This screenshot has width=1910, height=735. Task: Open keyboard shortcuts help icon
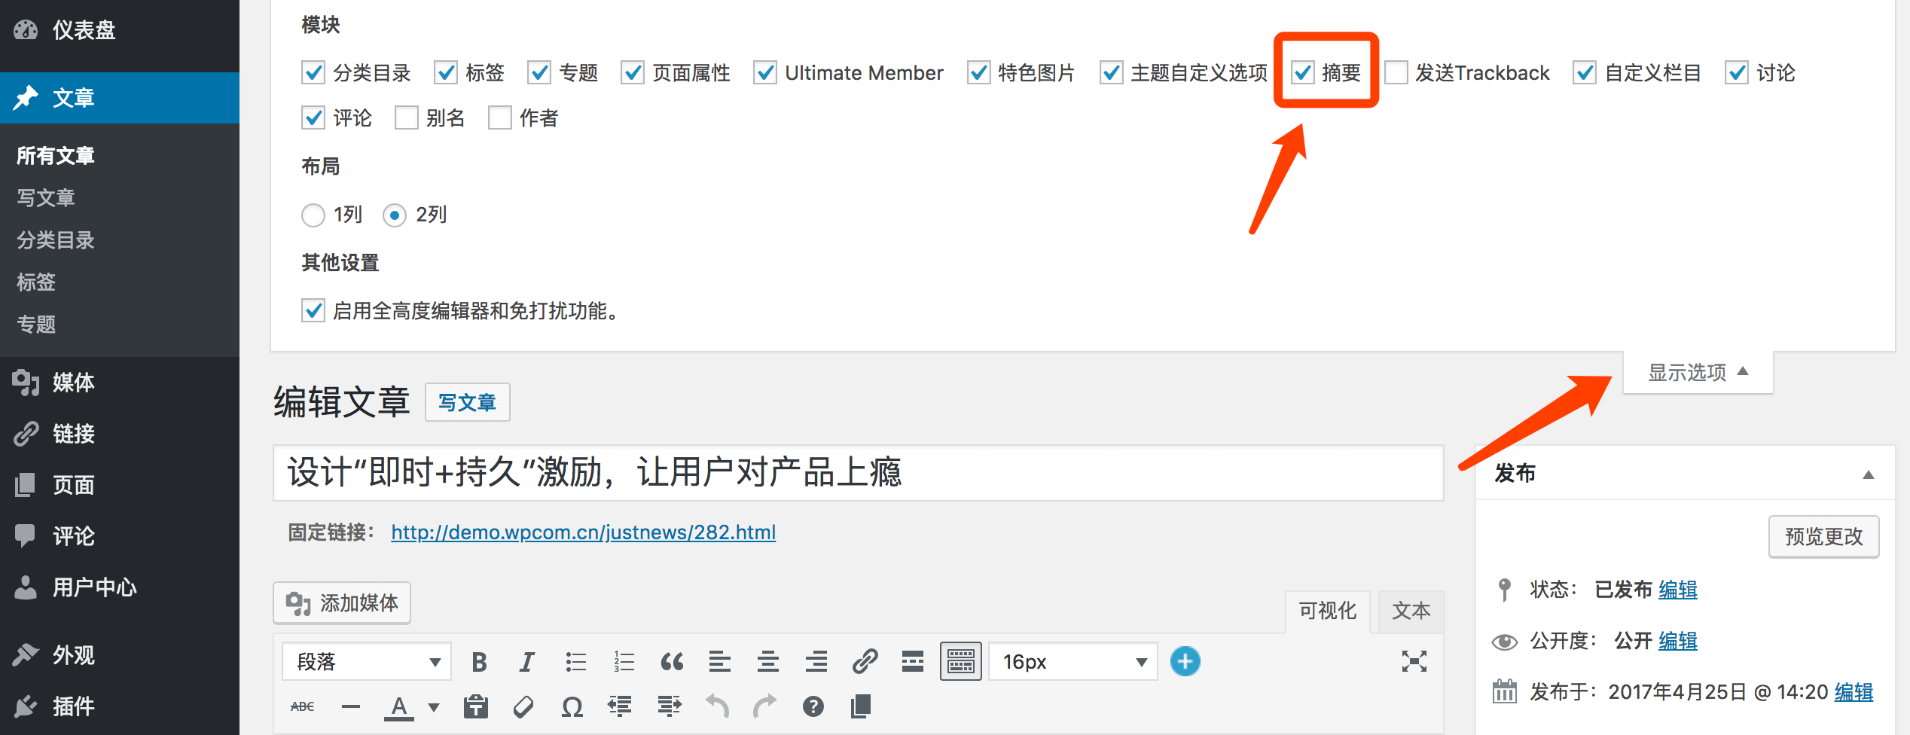pyautogui.click(x=813, y=706)
